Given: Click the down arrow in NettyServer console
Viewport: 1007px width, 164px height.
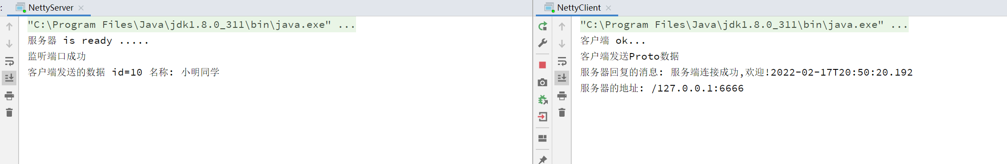Looking at the screenshot, I should [x=9, y=44].
